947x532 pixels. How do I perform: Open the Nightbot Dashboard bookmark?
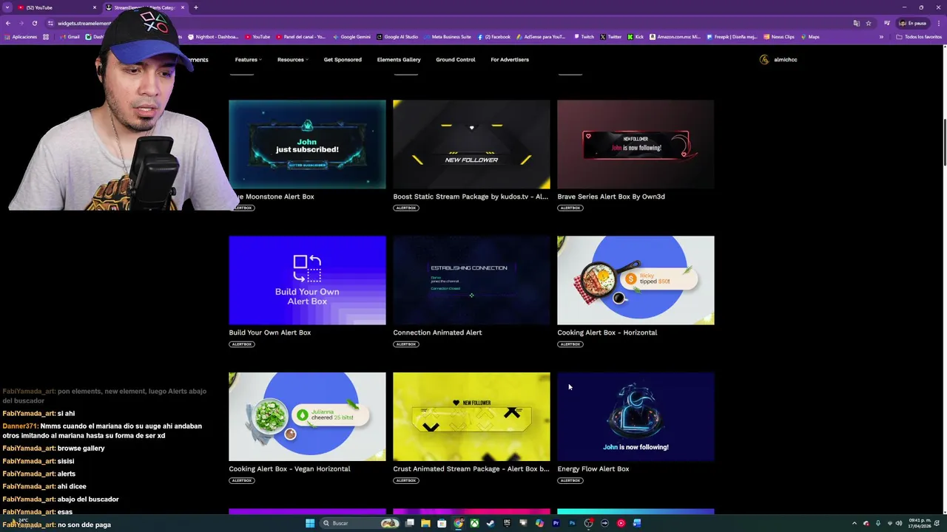click(x=213, y=37)
